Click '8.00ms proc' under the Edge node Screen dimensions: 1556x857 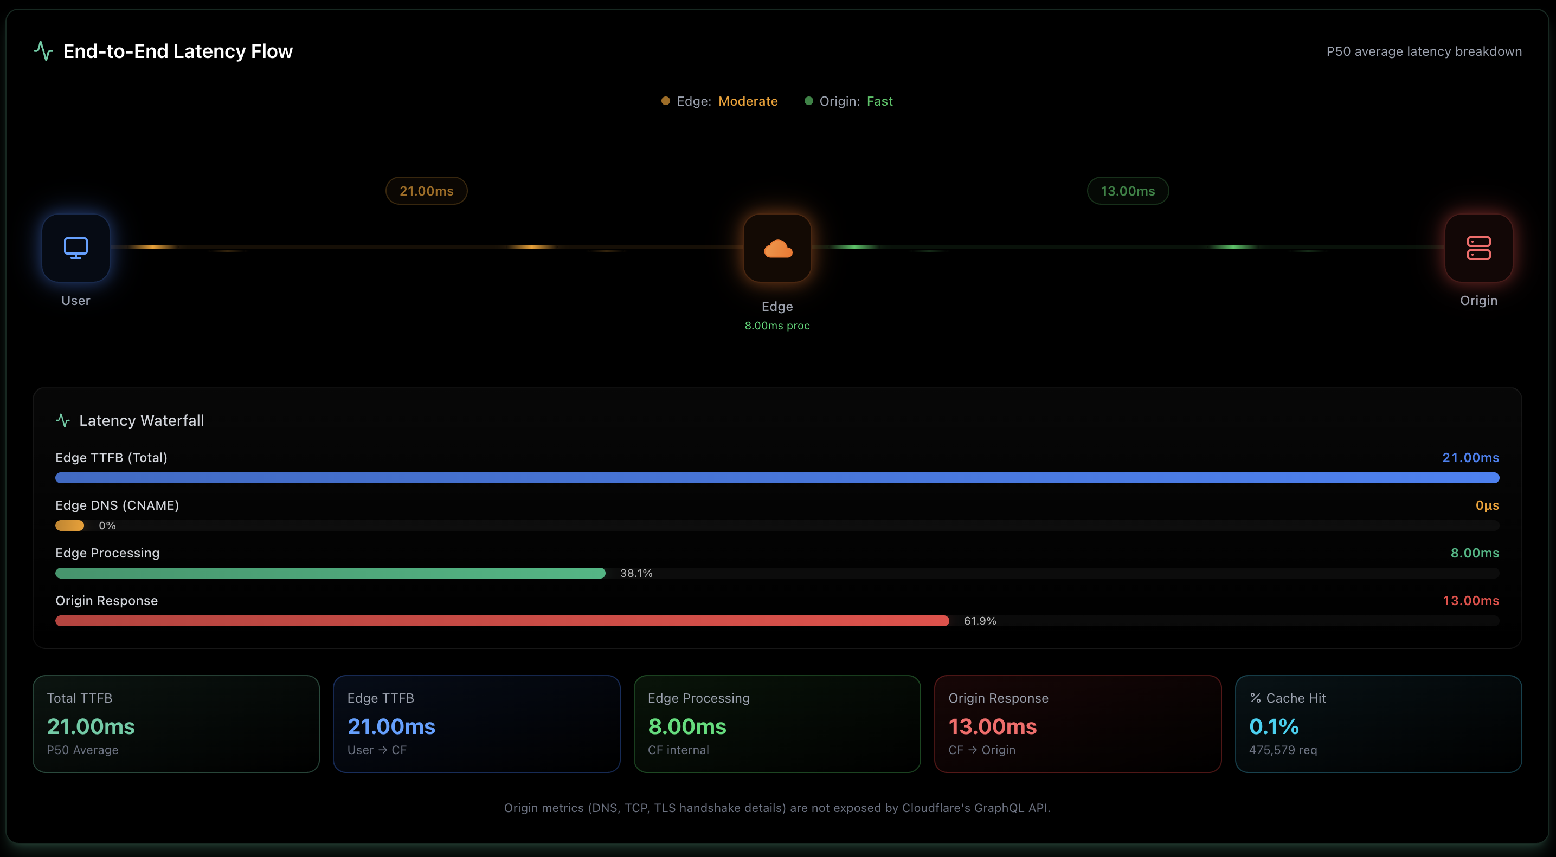click(777, 326)
